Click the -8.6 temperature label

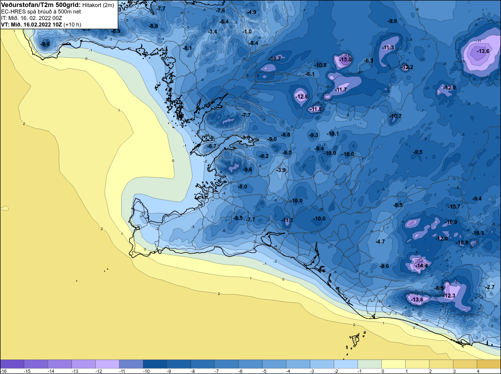pos(384,266)
